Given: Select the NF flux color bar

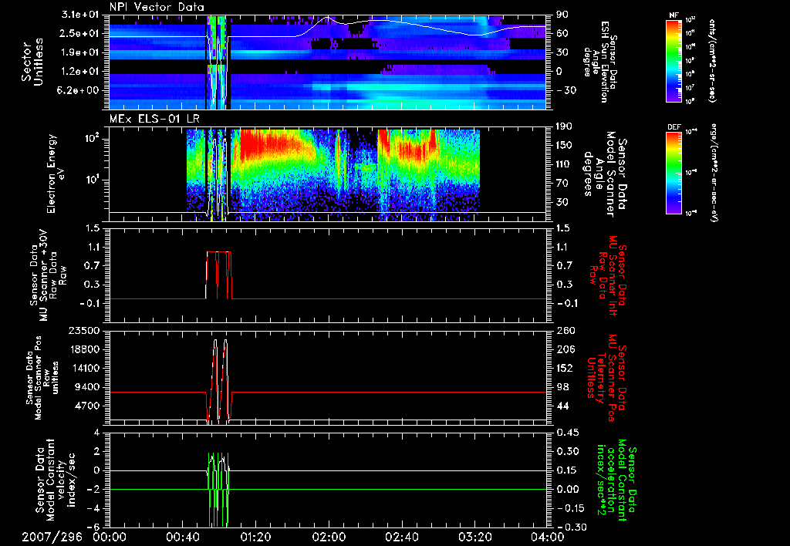Looking at the screenshot, I should (x=674, y=60).
